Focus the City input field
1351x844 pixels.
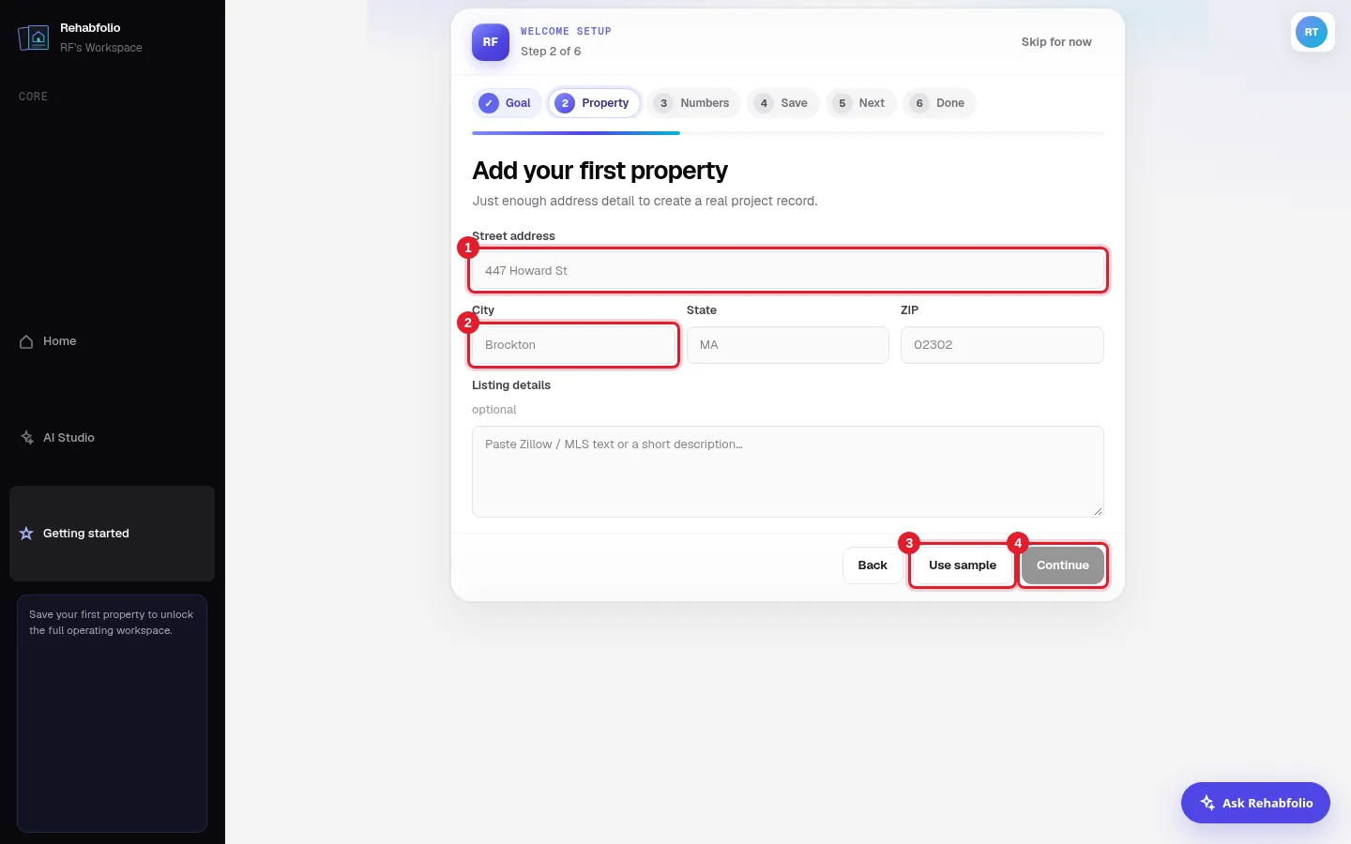click(573, 345)
